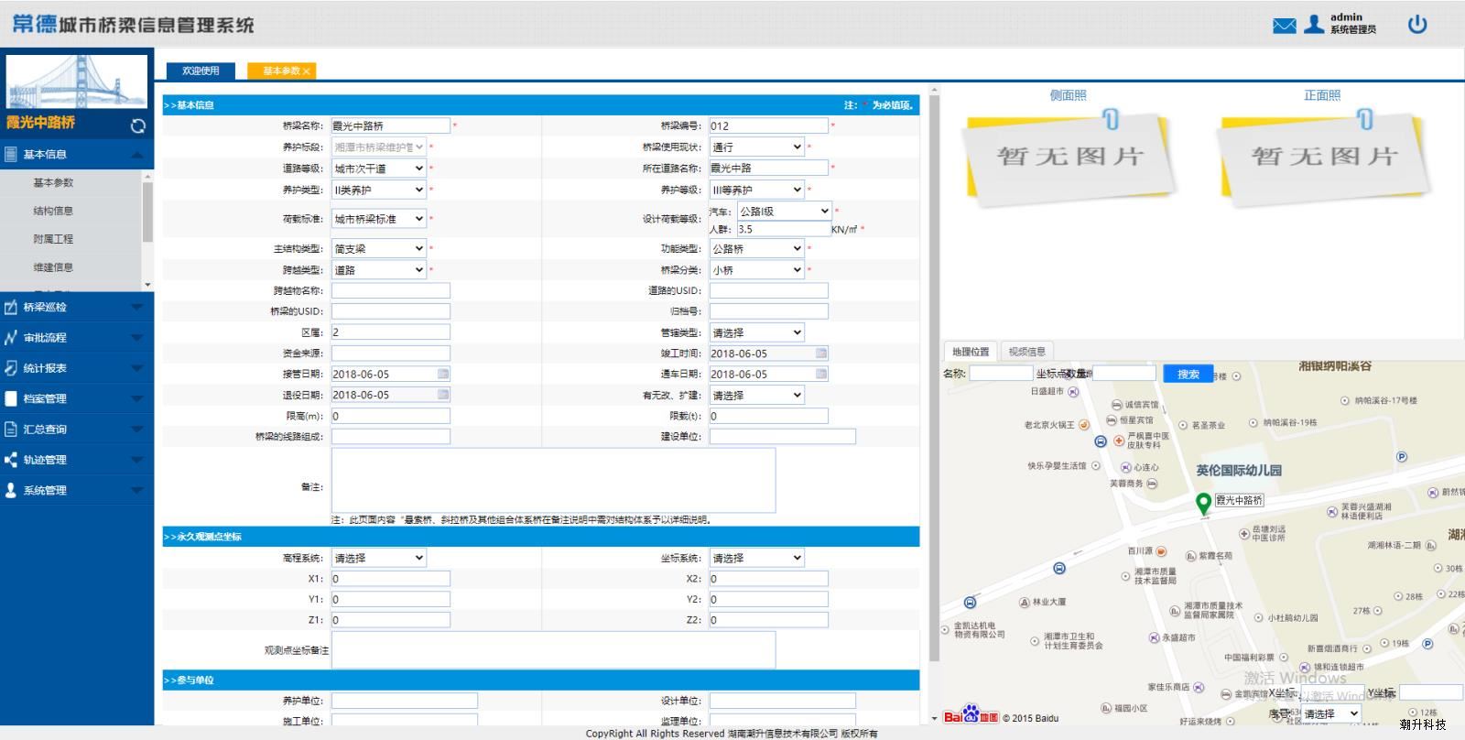
Task: Click the Baidu map logo
Action: (971, 715)
